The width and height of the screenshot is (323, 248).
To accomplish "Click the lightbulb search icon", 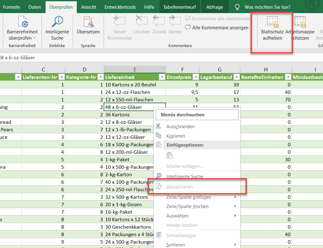I will tap(237, 7).
